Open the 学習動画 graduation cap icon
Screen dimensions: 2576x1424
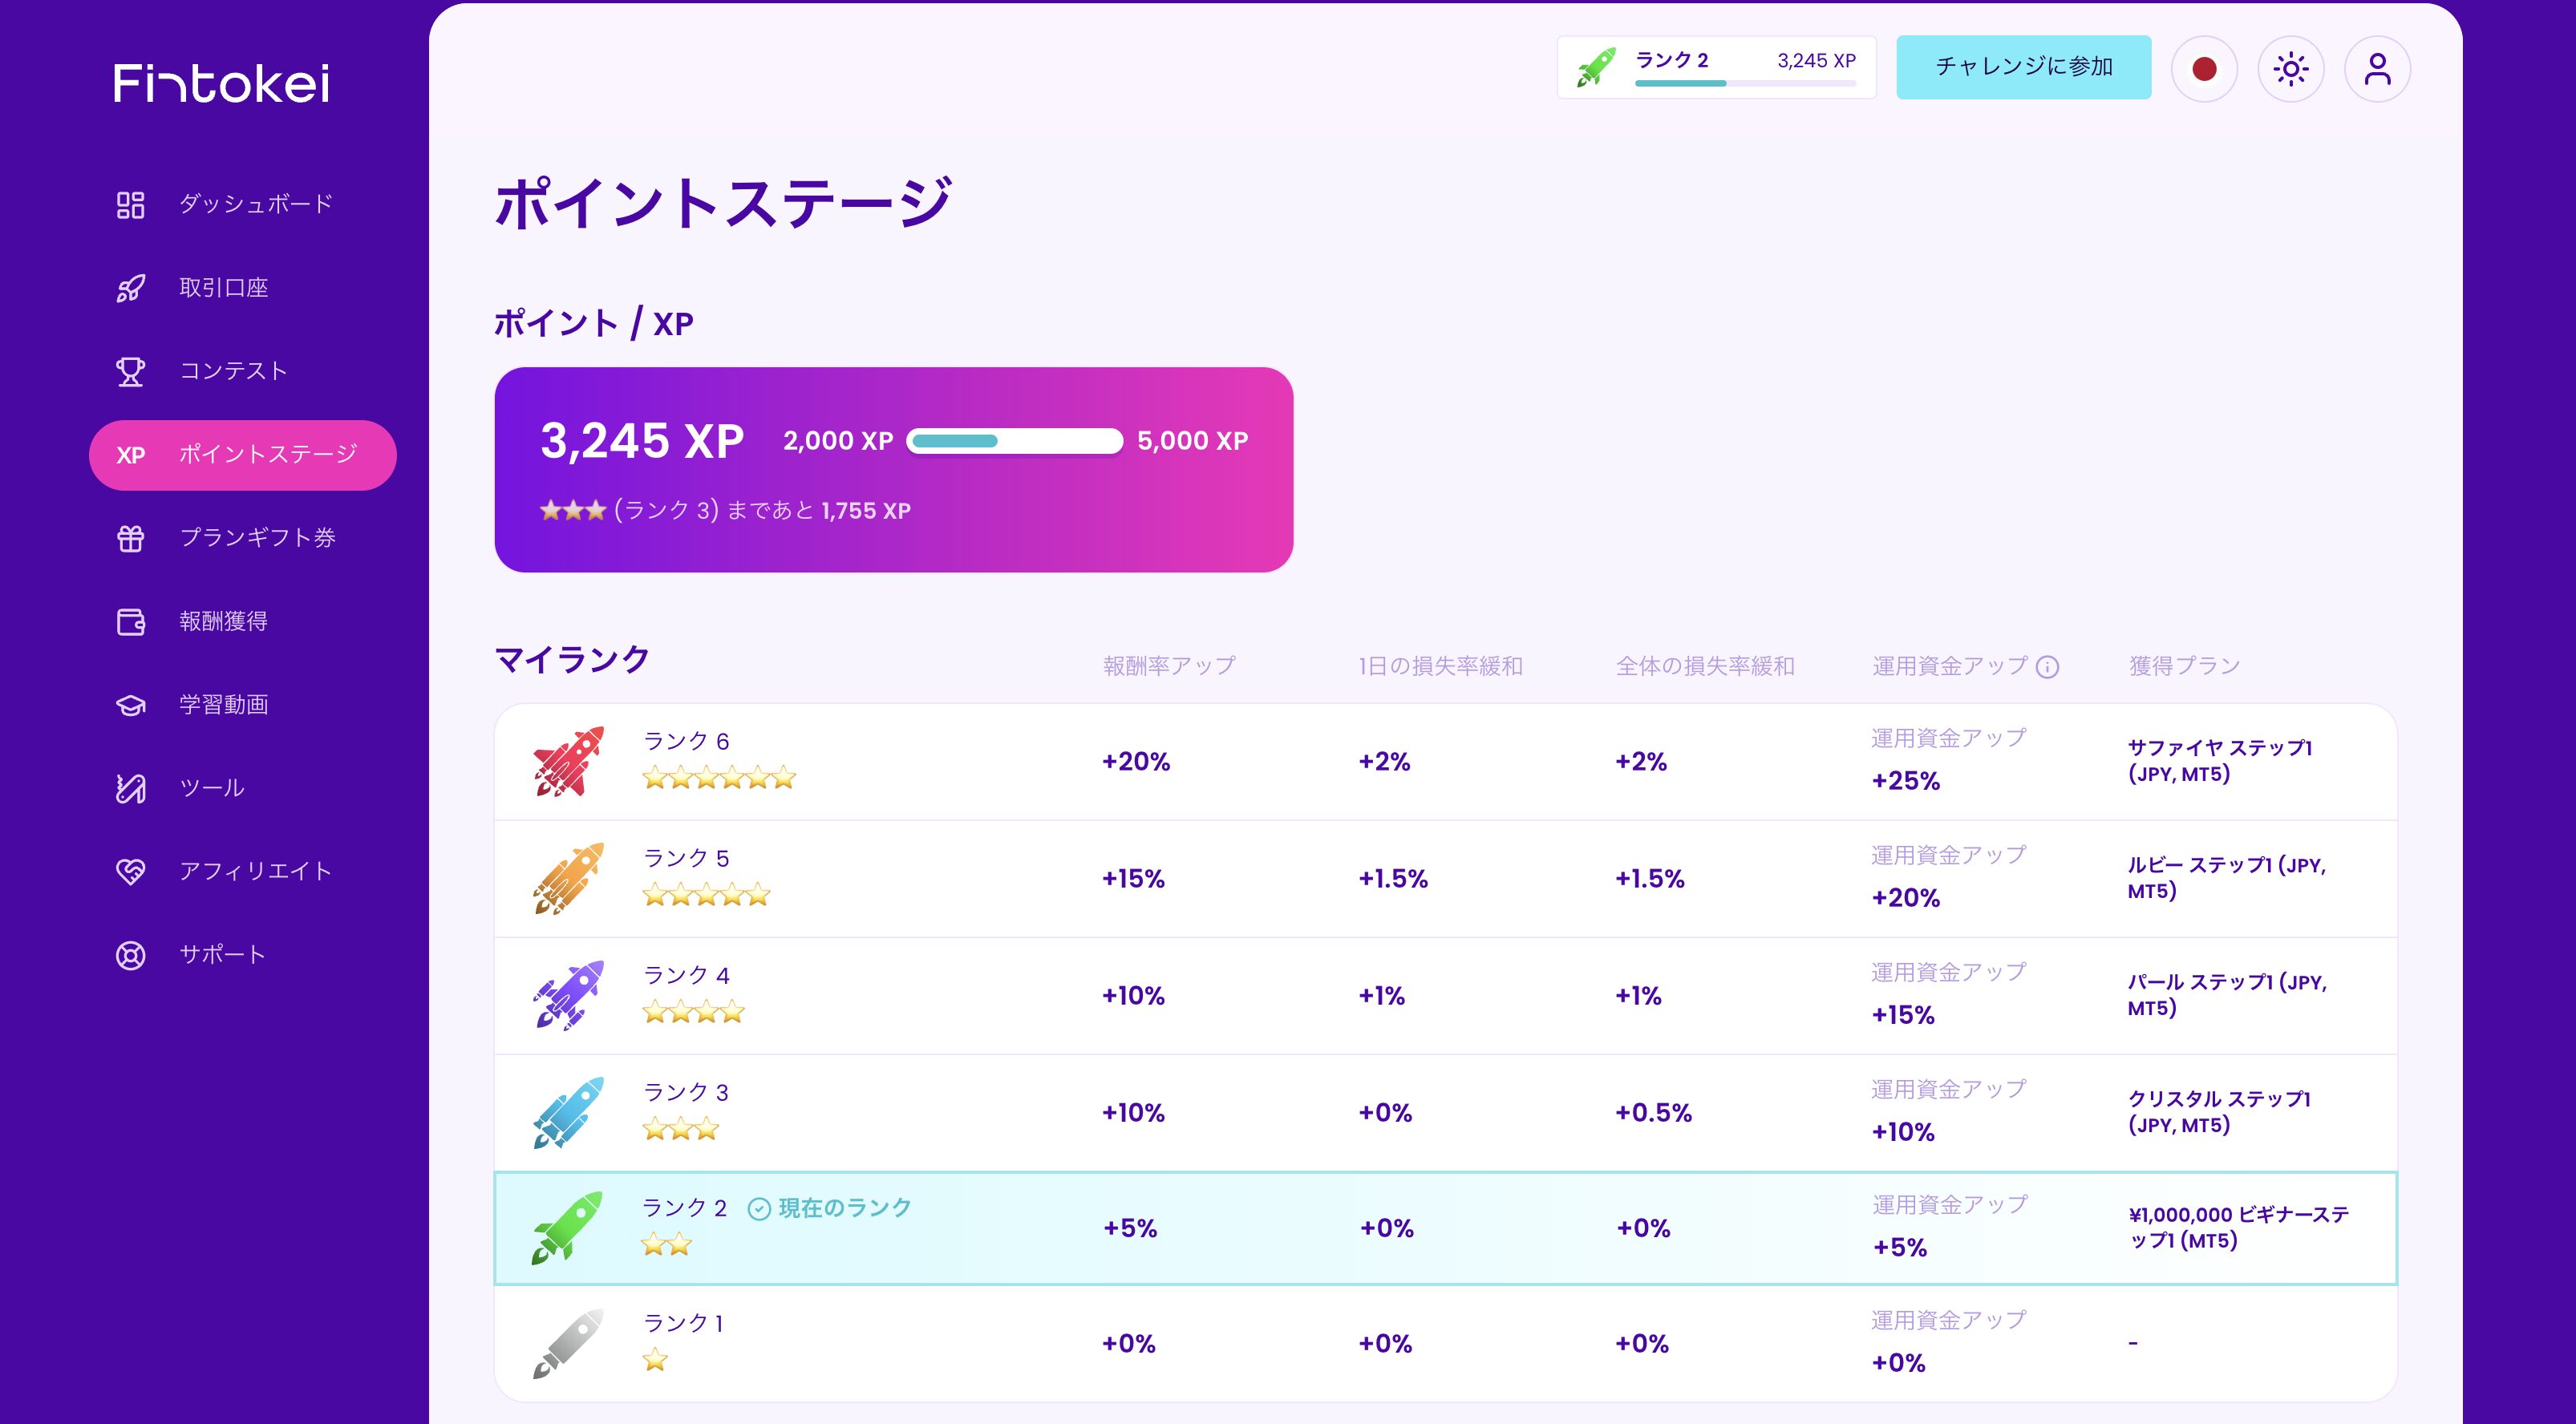point(130,705)
